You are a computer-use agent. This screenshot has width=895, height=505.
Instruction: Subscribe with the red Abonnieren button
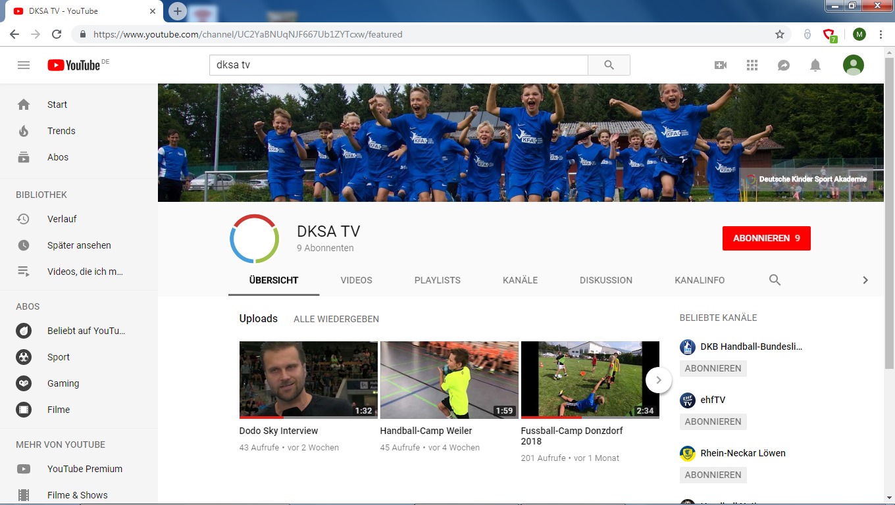pyautogui.click(x=766, y=238)
